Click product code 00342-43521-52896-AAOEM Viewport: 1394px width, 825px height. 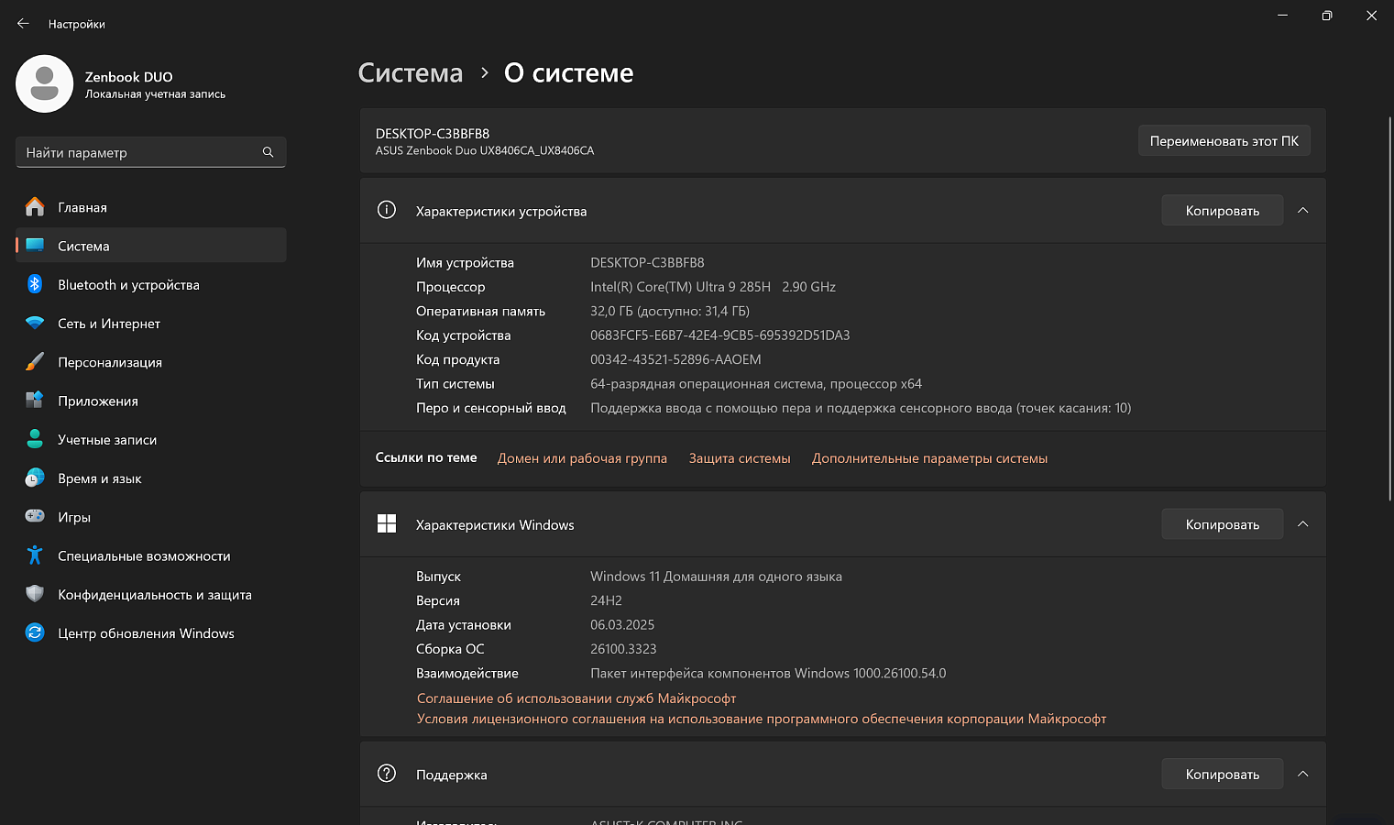click(x=675, y=359)
